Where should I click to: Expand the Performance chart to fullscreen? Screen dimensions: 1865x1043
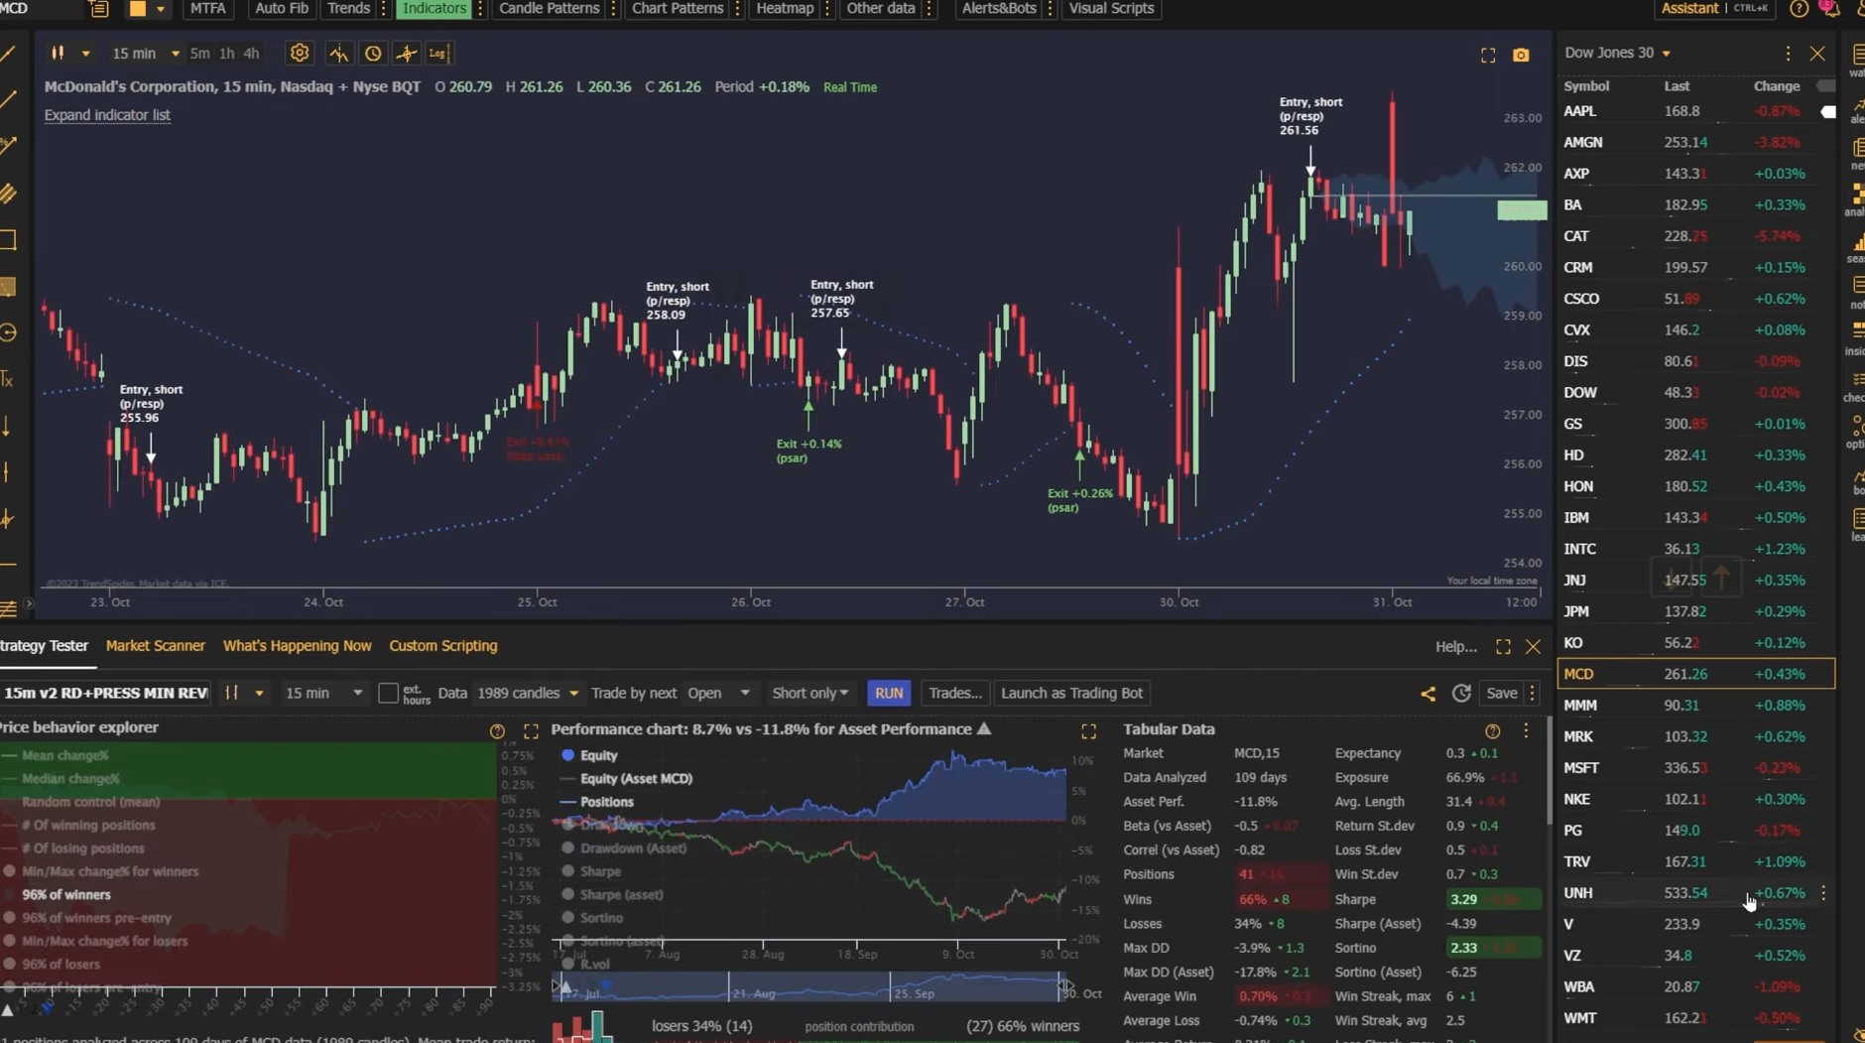pos(1089,731)
